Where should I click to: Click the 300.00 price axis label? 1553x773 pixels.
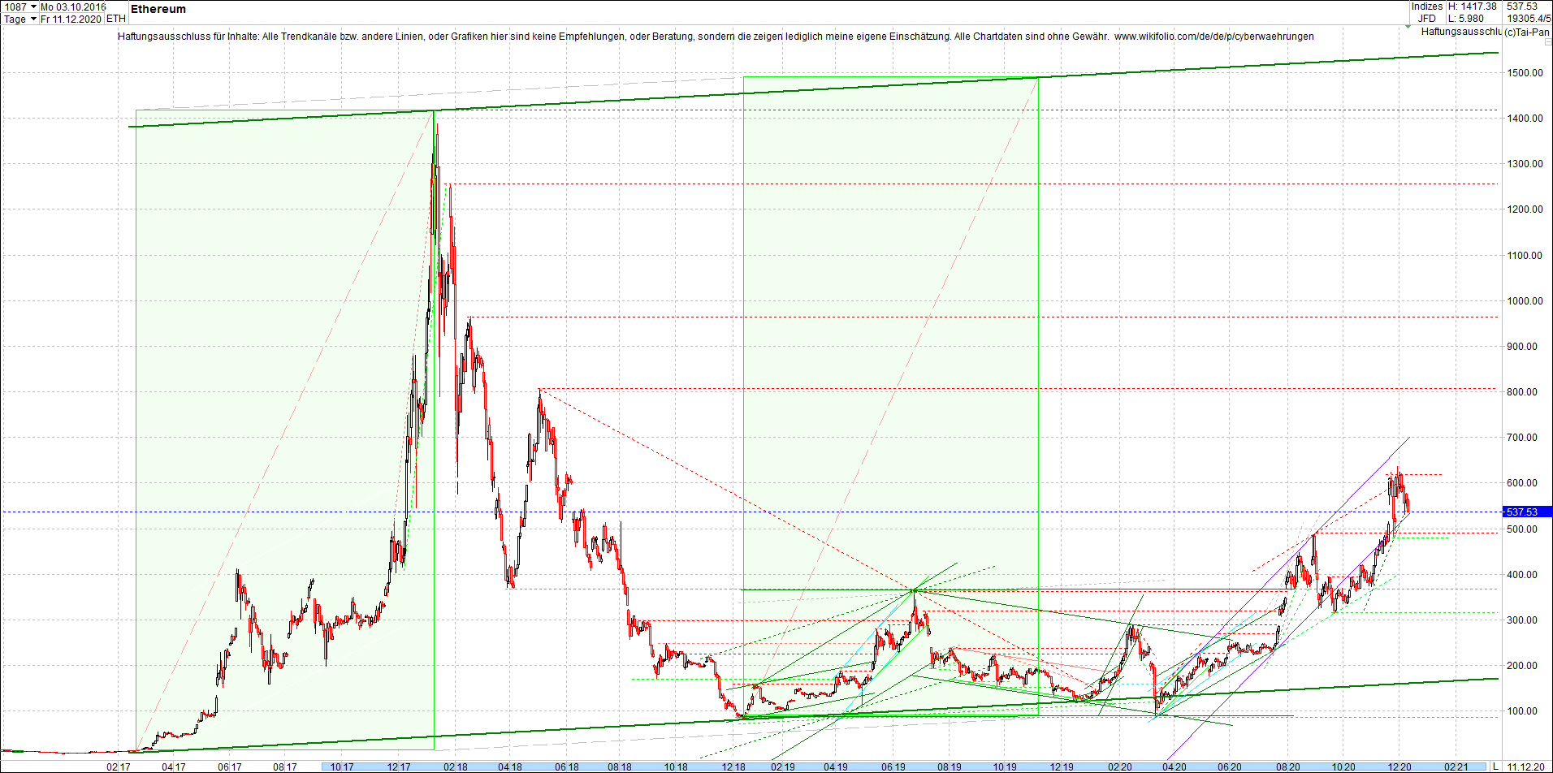(1523, 620)
